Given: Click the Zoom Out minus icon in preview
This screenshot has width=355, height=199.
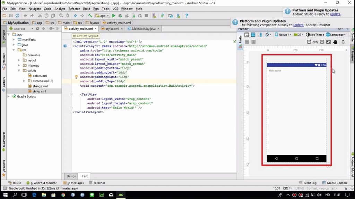Looking at the screenshot, I should click(x=309, y=42).
